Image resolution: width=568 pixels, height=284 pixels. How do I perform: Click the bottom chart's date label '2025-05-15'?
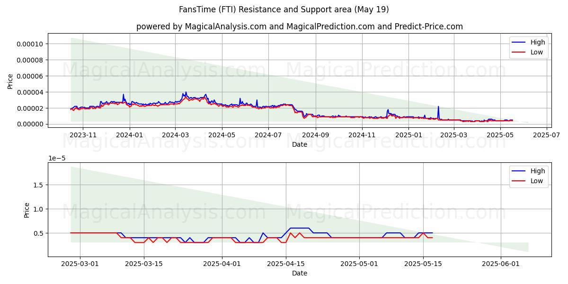pyautogui.click(x=423, y=264)
